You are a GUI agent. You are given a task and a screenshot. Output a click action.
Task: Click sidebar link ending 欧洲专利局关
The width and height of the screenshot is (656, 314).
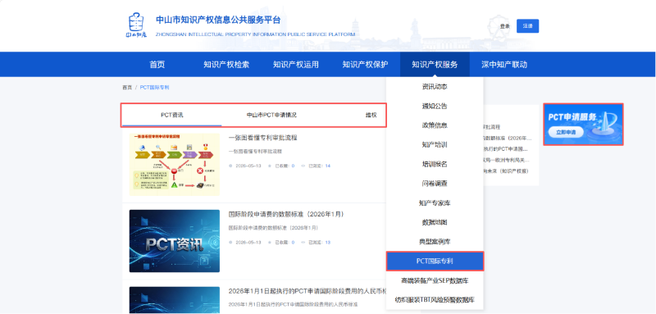(x=508, y=160)
